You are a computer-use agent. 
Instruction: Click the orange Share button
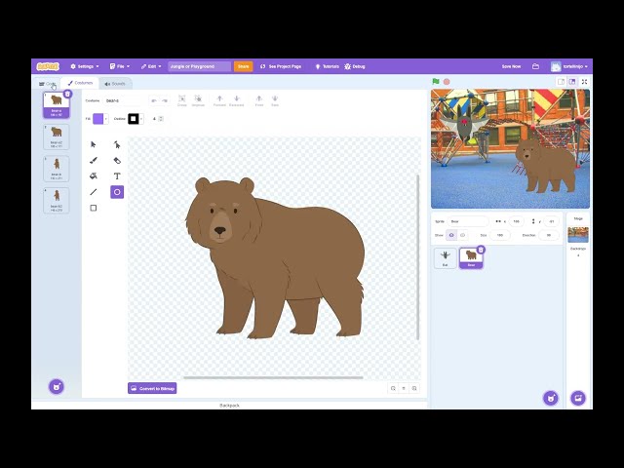pos(243,66)
